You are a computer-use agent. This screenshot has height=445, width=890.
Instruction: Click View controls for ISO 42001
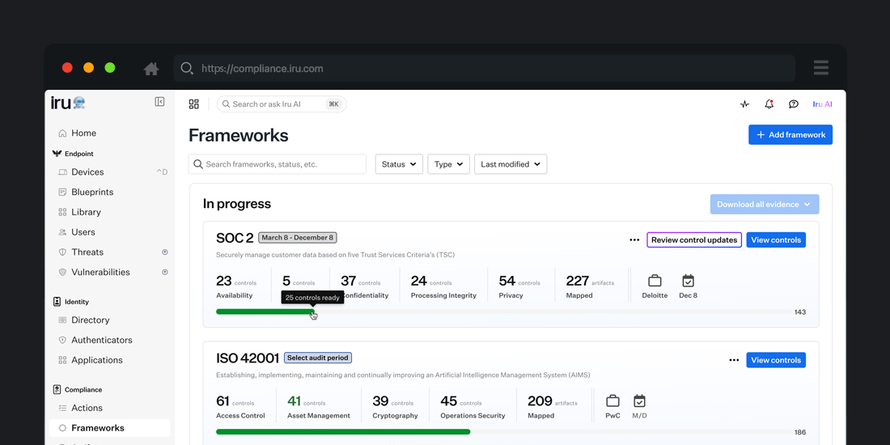[x=776, y=360]
